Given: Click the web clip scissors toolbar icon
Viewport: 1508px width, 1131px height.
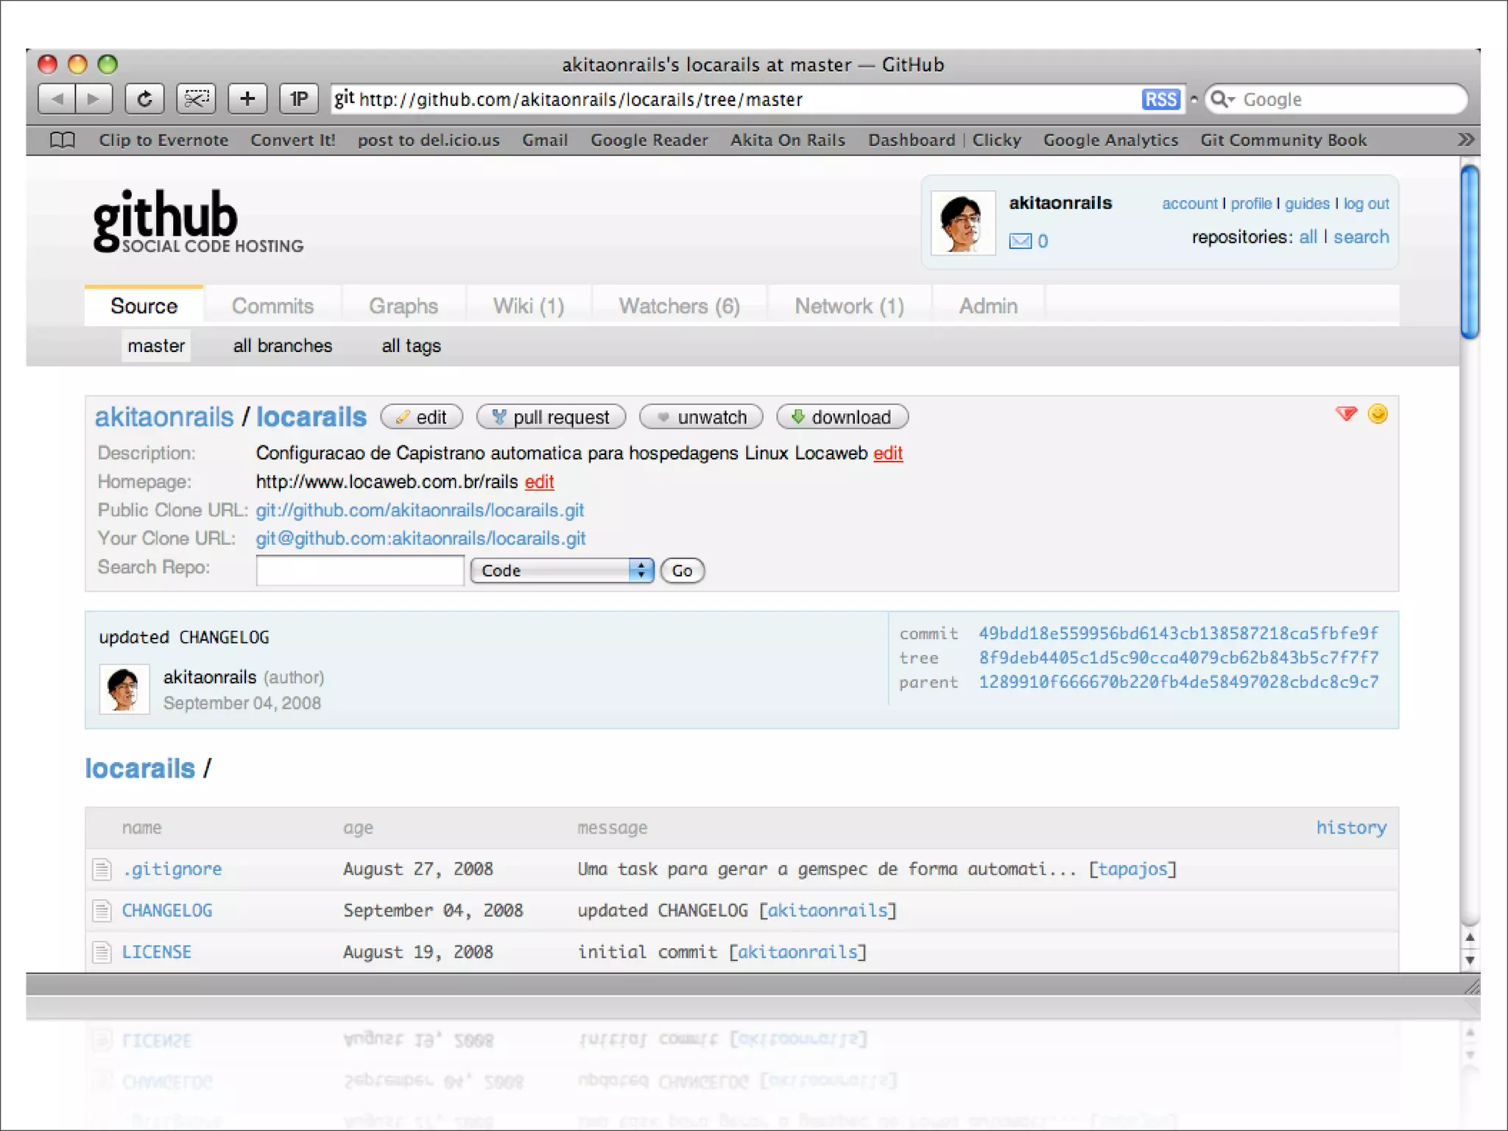Looking at the screenshot, I should [x=196, y=99].
